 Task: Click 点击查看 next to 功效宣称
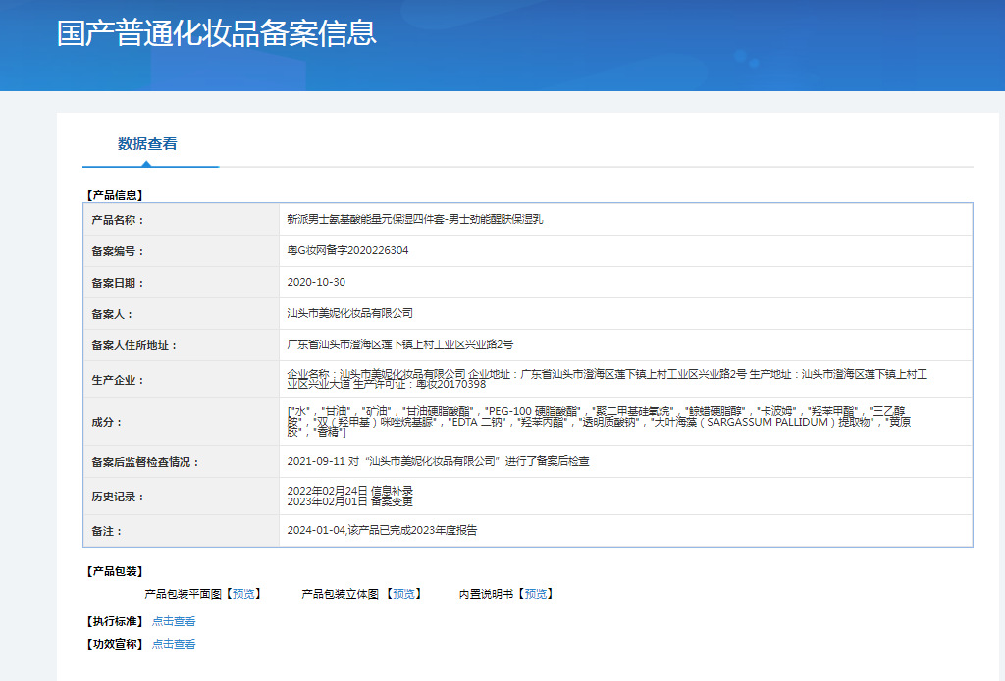[174, 644]
